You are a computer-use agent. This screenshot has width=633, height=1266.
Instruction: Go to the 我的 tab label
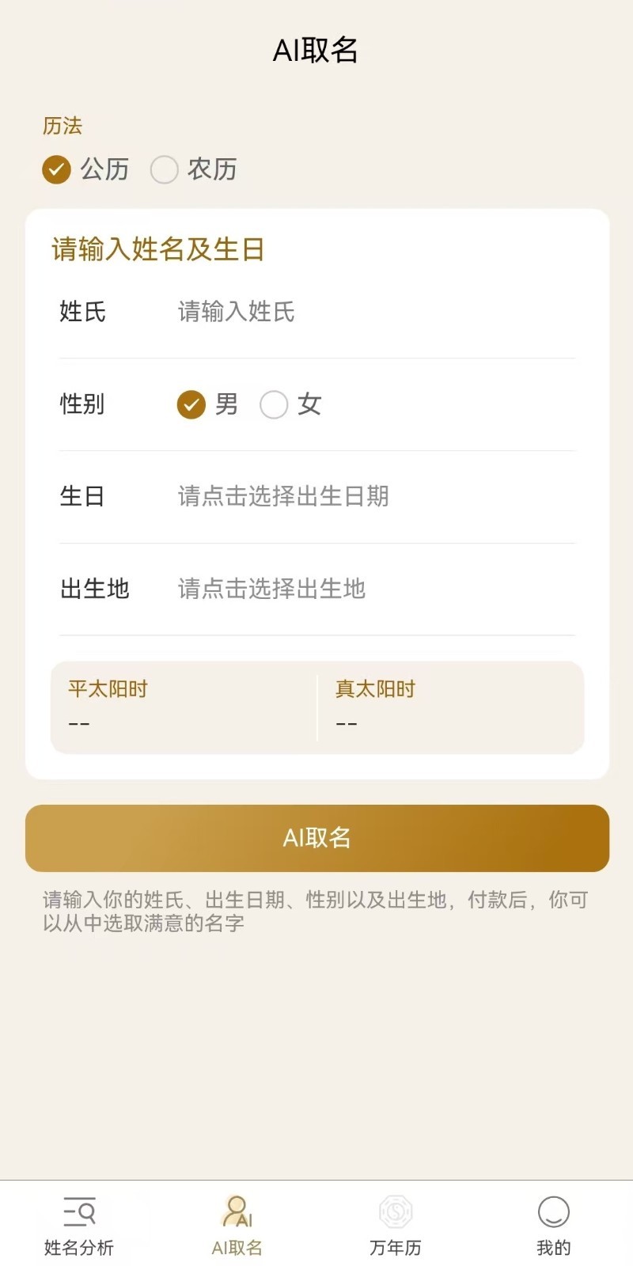click(x=553, y=1248)
